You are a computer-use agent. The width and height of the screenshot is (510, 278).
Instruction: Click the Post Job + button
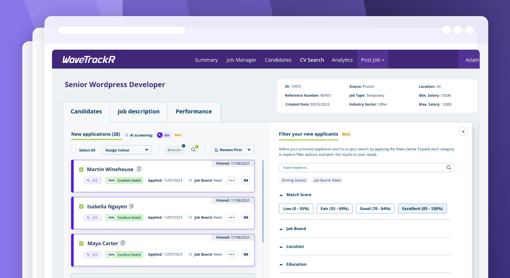[373, 59]
